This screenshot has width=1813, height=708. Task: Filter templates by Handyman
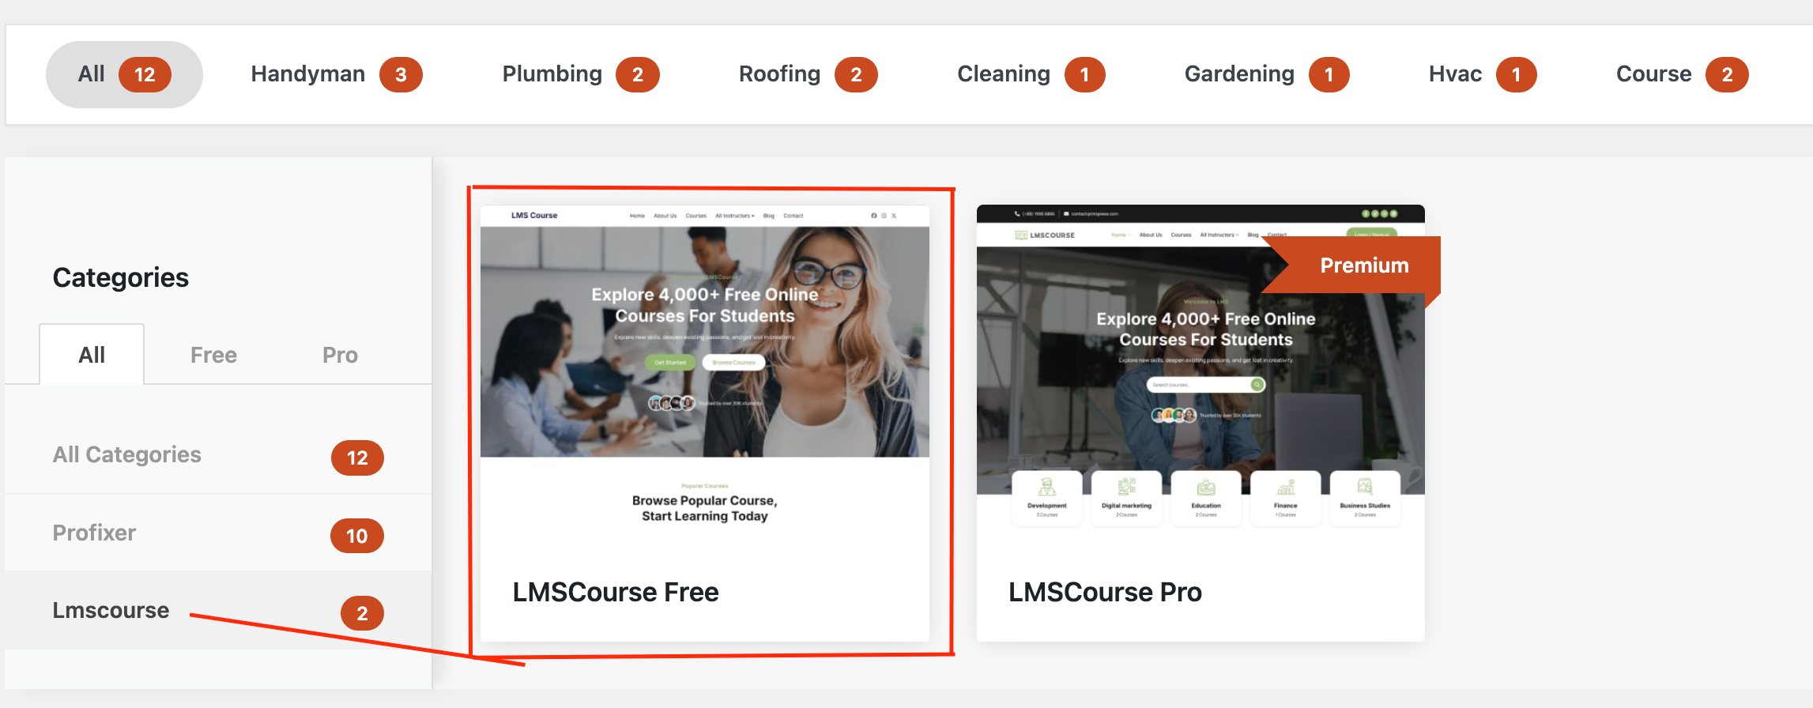pyautogui.click(x=336, y=74)
